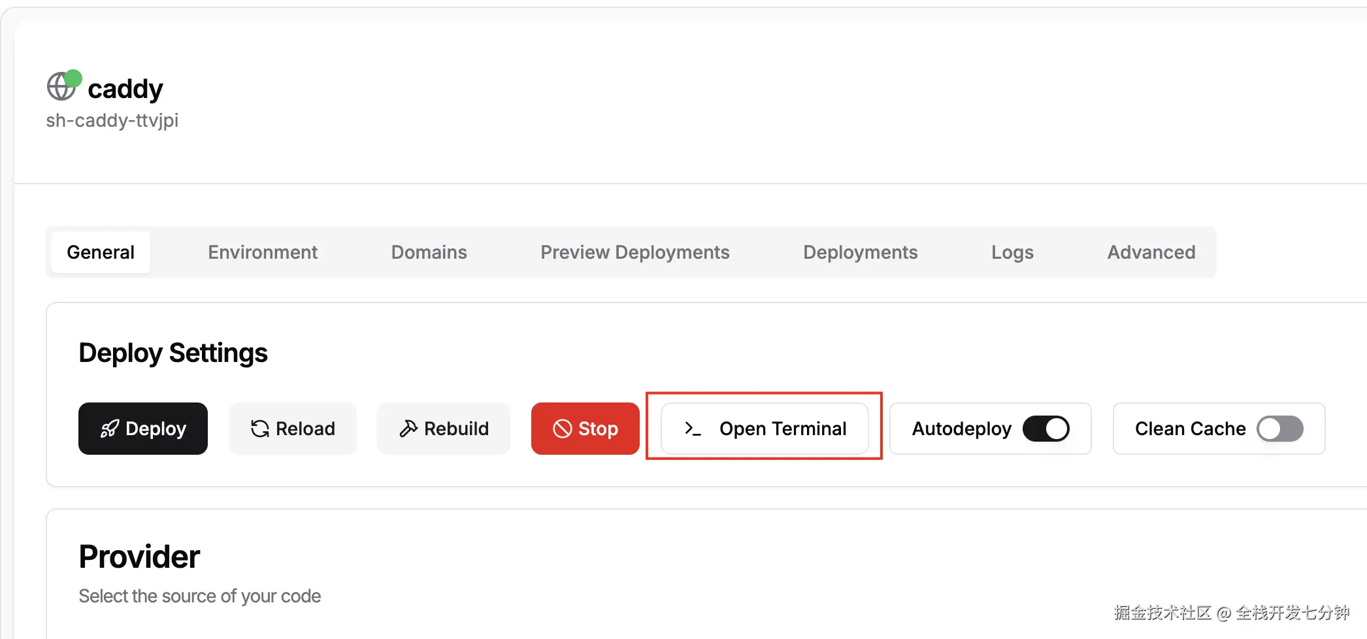This screenshot has width=1367, height=639.
Task: Switch to the Advanced tab
Action: [1151, 252]
